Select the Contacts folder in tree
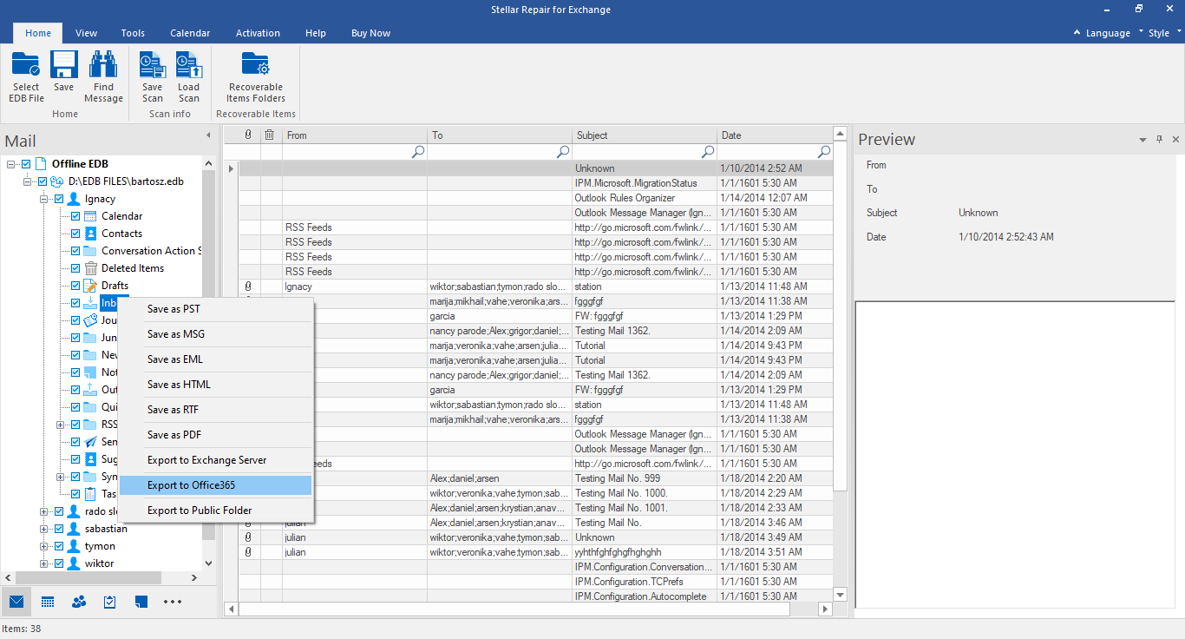The image size is (1185, 639). pos(121,234)
